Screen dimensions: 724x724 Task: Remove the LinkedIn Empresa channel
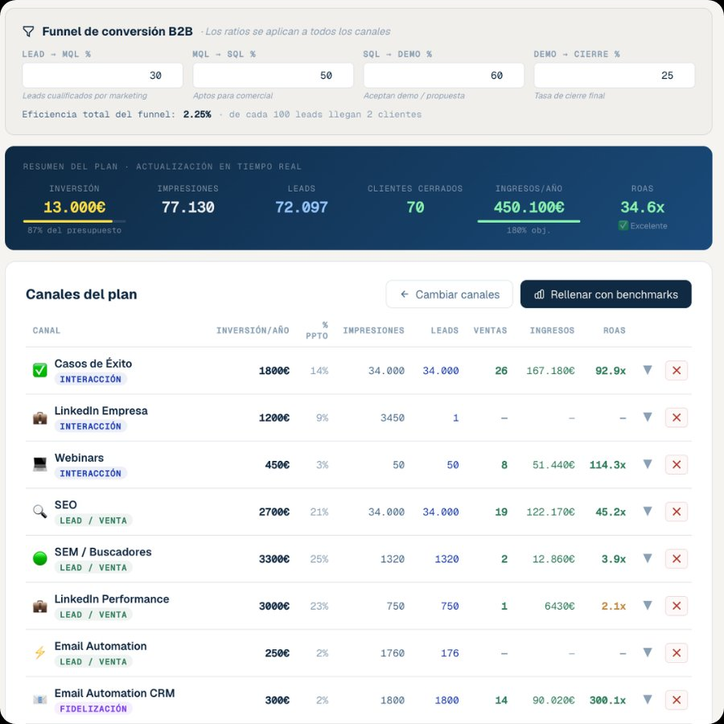tap(677, 418)
